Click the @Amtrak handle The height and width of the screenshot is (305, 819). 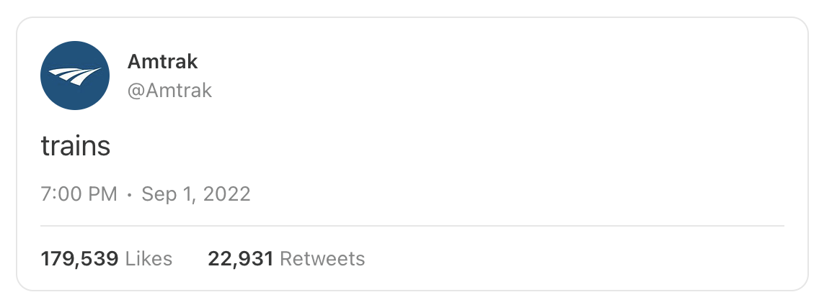[x=169, y=91]
